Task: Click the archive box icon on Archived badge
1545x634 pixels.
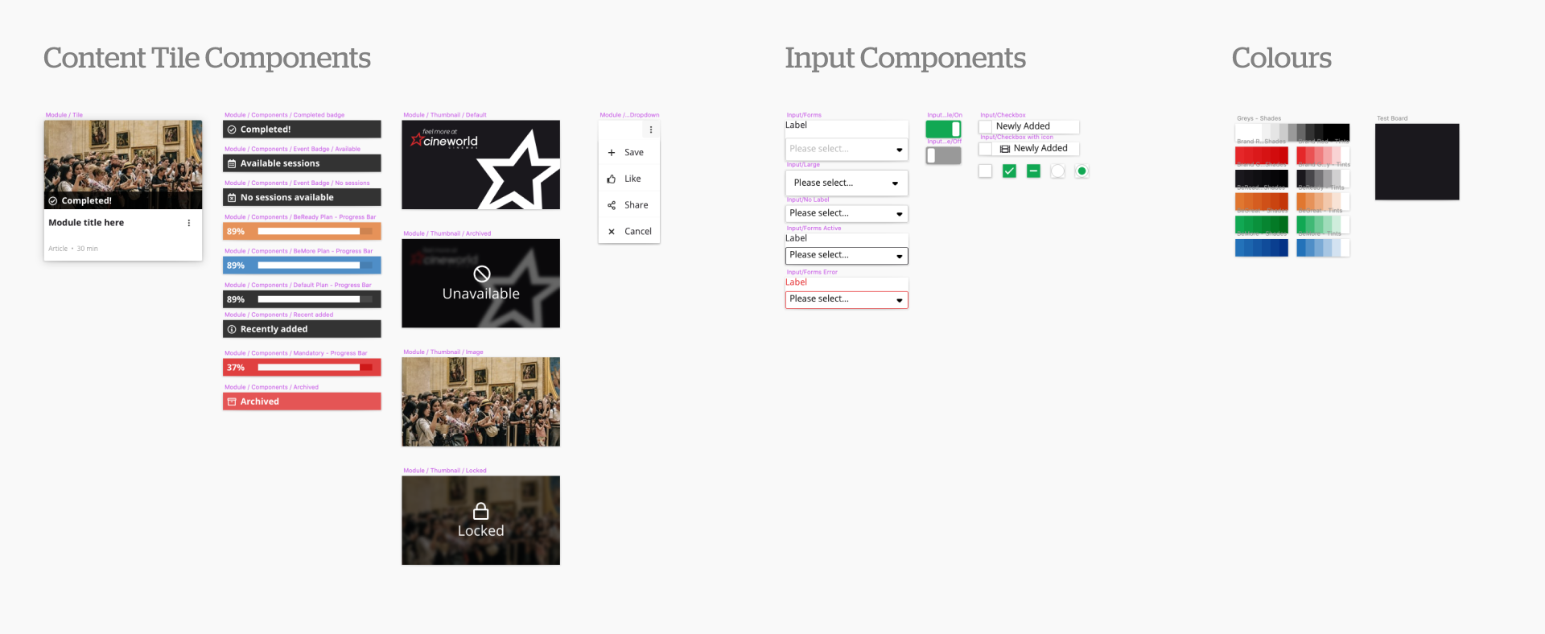Action: [x=232, y=401]
